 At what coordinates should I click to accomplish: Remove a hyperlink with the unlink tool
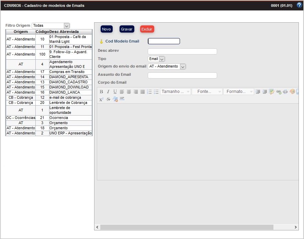[x=285, y=92]
